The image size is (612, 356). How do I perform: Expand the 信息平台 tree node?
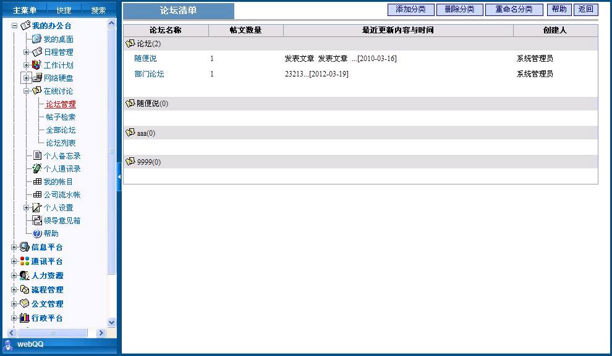(15, 247)
